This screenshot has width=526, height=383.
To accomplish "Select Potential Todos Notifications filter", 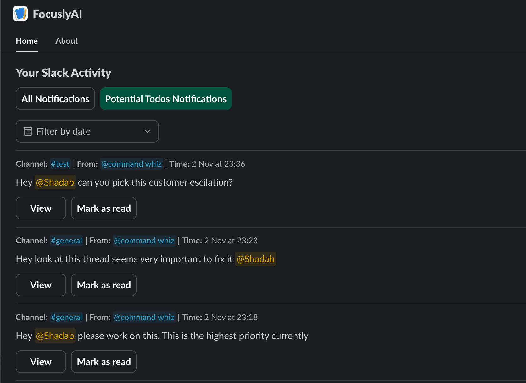I will click(x=165, y=99).
